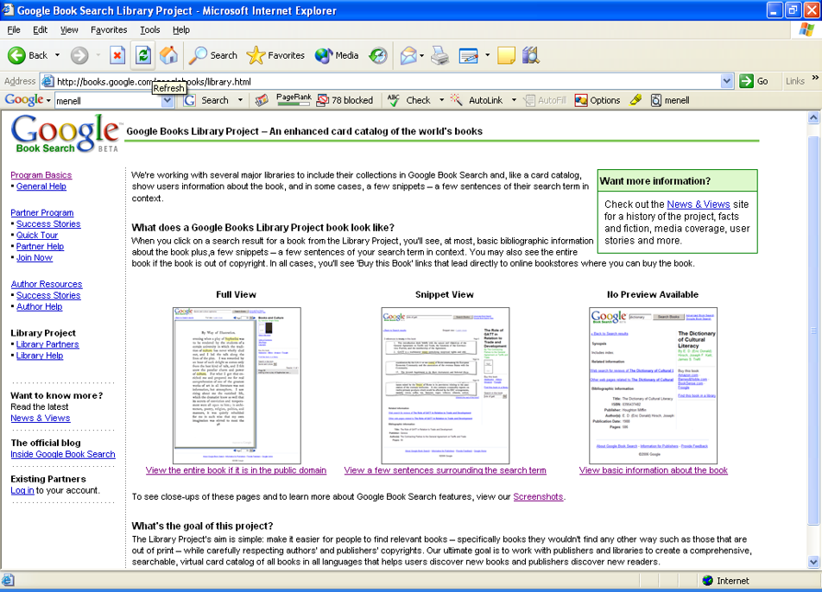This screenshot has height=592, width=822.
Task: Click the Screenshots link
Action: [538, 497]
